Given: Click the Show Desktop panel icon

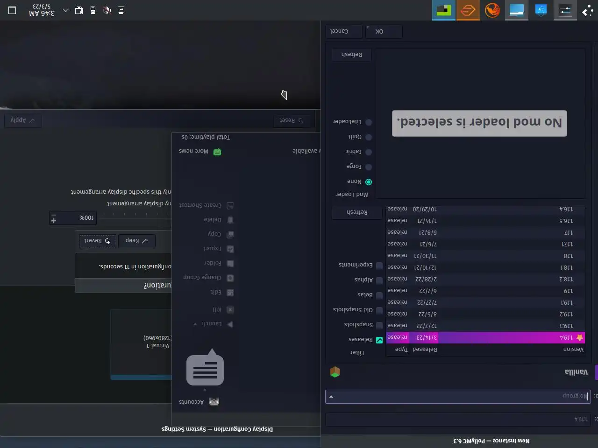Looking at the screenshot, I should [x=12, y=10].
